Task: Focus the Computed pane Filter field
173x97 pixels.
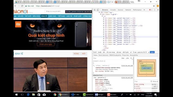Action: (142, 81)
